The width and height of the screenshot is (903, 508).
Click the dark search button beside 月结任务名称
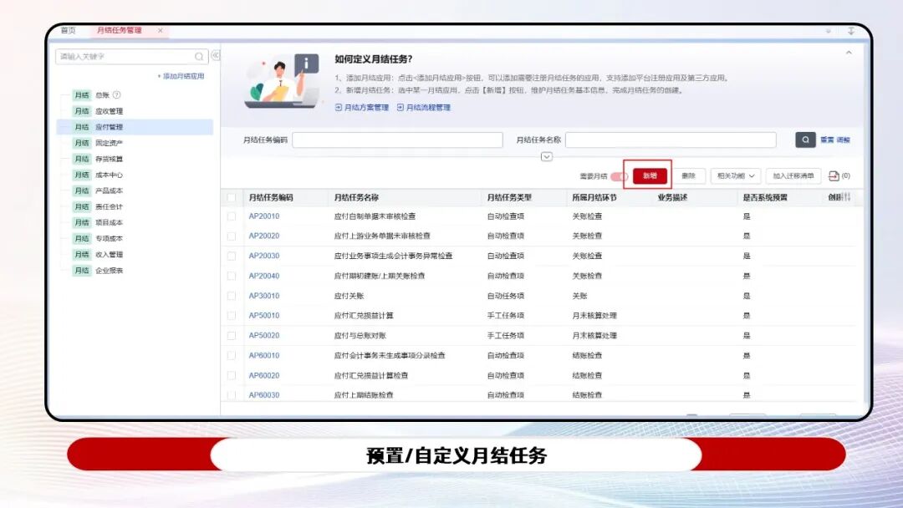pos(805,139)
